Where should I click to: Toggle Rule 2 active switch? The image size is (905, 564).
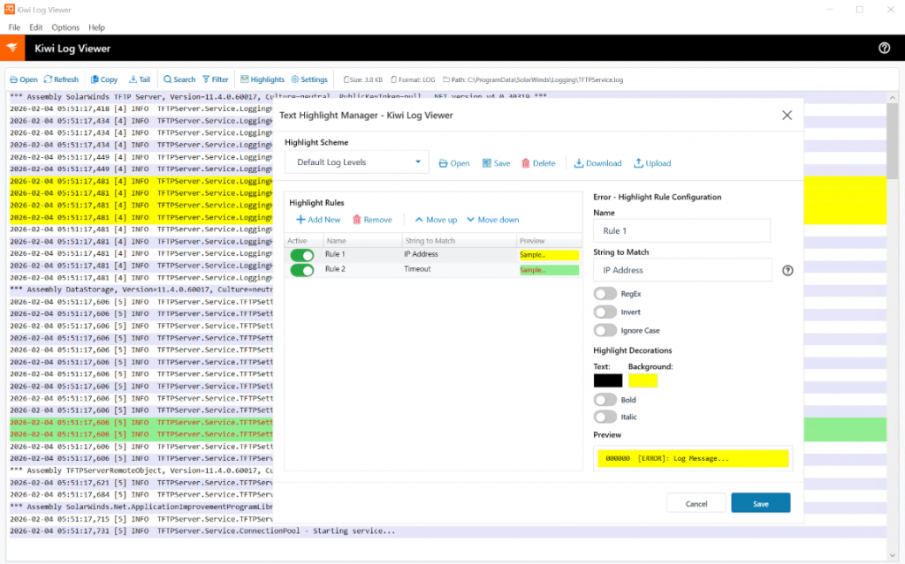click(x=302, y=270)
